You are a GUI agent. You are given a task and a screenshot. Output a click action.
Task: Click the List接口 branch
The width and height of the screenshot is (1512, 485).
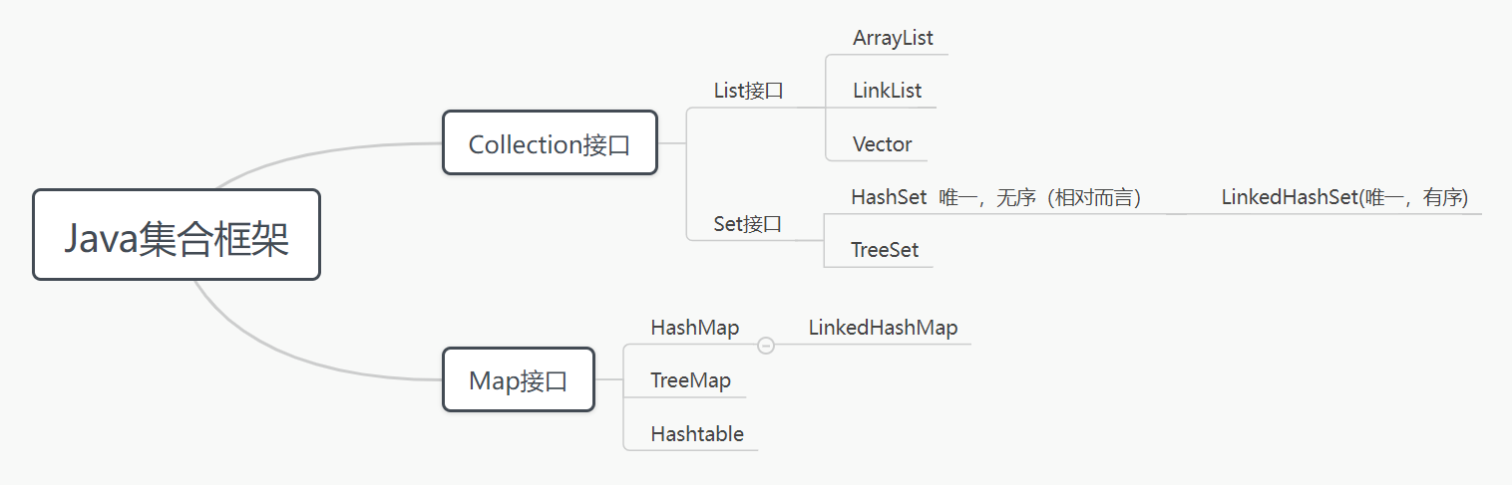[748, 91]
